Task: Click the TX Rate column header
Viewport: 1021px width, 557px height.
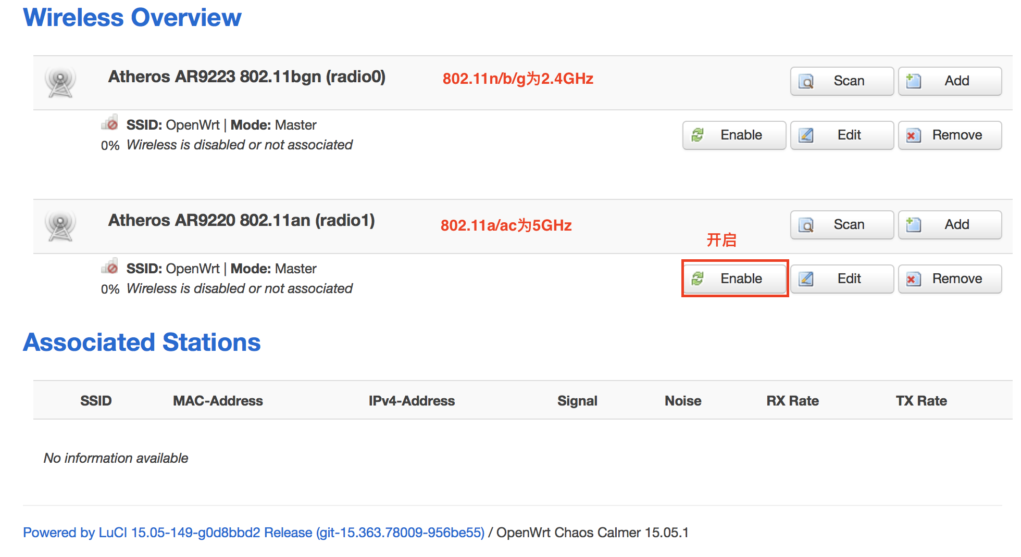Action: pos(921,401)
